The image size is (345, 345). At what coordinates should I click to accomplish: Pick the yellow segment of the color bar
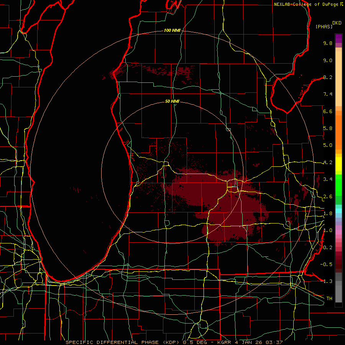click(x=338, y=164)
